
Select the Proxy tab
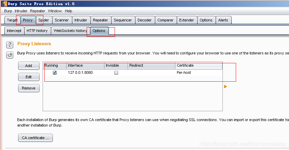pyautogui.click(x=28, y=20)
